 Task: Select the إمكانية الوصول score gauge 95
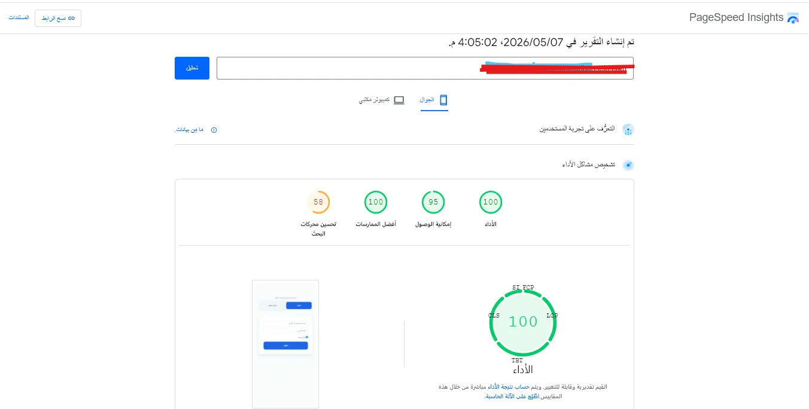coord(433,202)
